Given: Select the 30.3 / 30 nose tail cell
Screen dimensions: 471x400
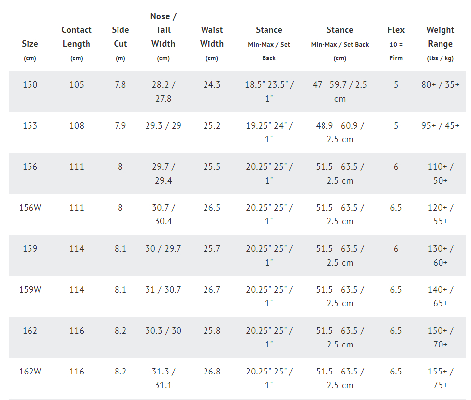Looking at the screenshot, I should [x=163, y=331].
